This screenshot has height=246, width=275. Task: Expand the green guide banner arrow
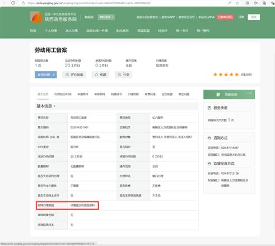[250, 93]
